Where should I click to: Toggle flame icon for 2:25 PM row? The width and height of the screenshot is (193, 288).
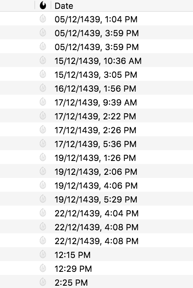[x=43, y=282]
